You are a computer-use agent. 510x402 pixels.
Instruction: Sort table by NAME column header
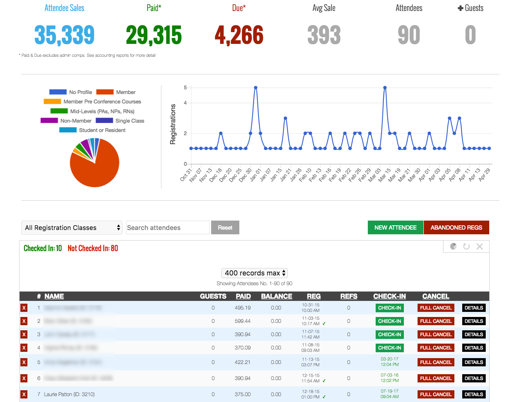[x=54, y=296]
